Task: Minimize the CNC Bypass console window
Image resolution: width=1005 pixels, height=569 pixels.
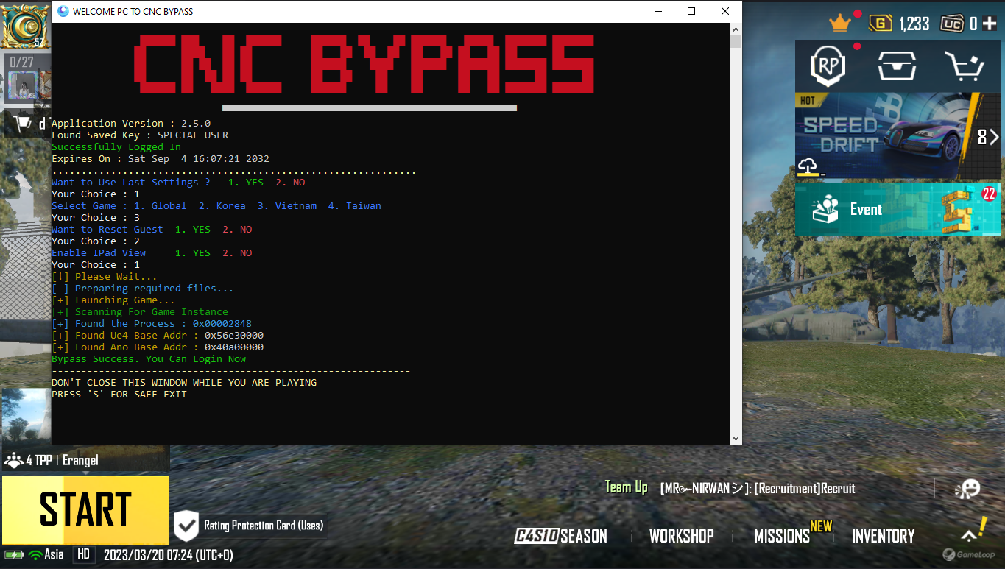Action: 657,11
